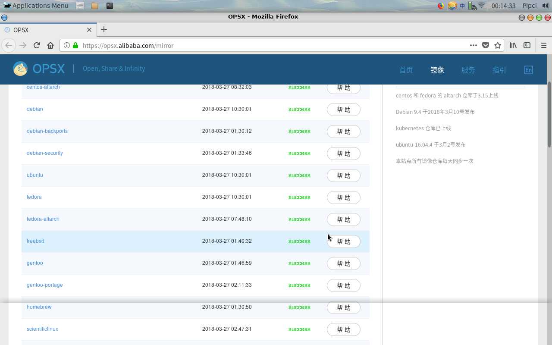Click 帮助 button for freebsd

pos(343,241)
